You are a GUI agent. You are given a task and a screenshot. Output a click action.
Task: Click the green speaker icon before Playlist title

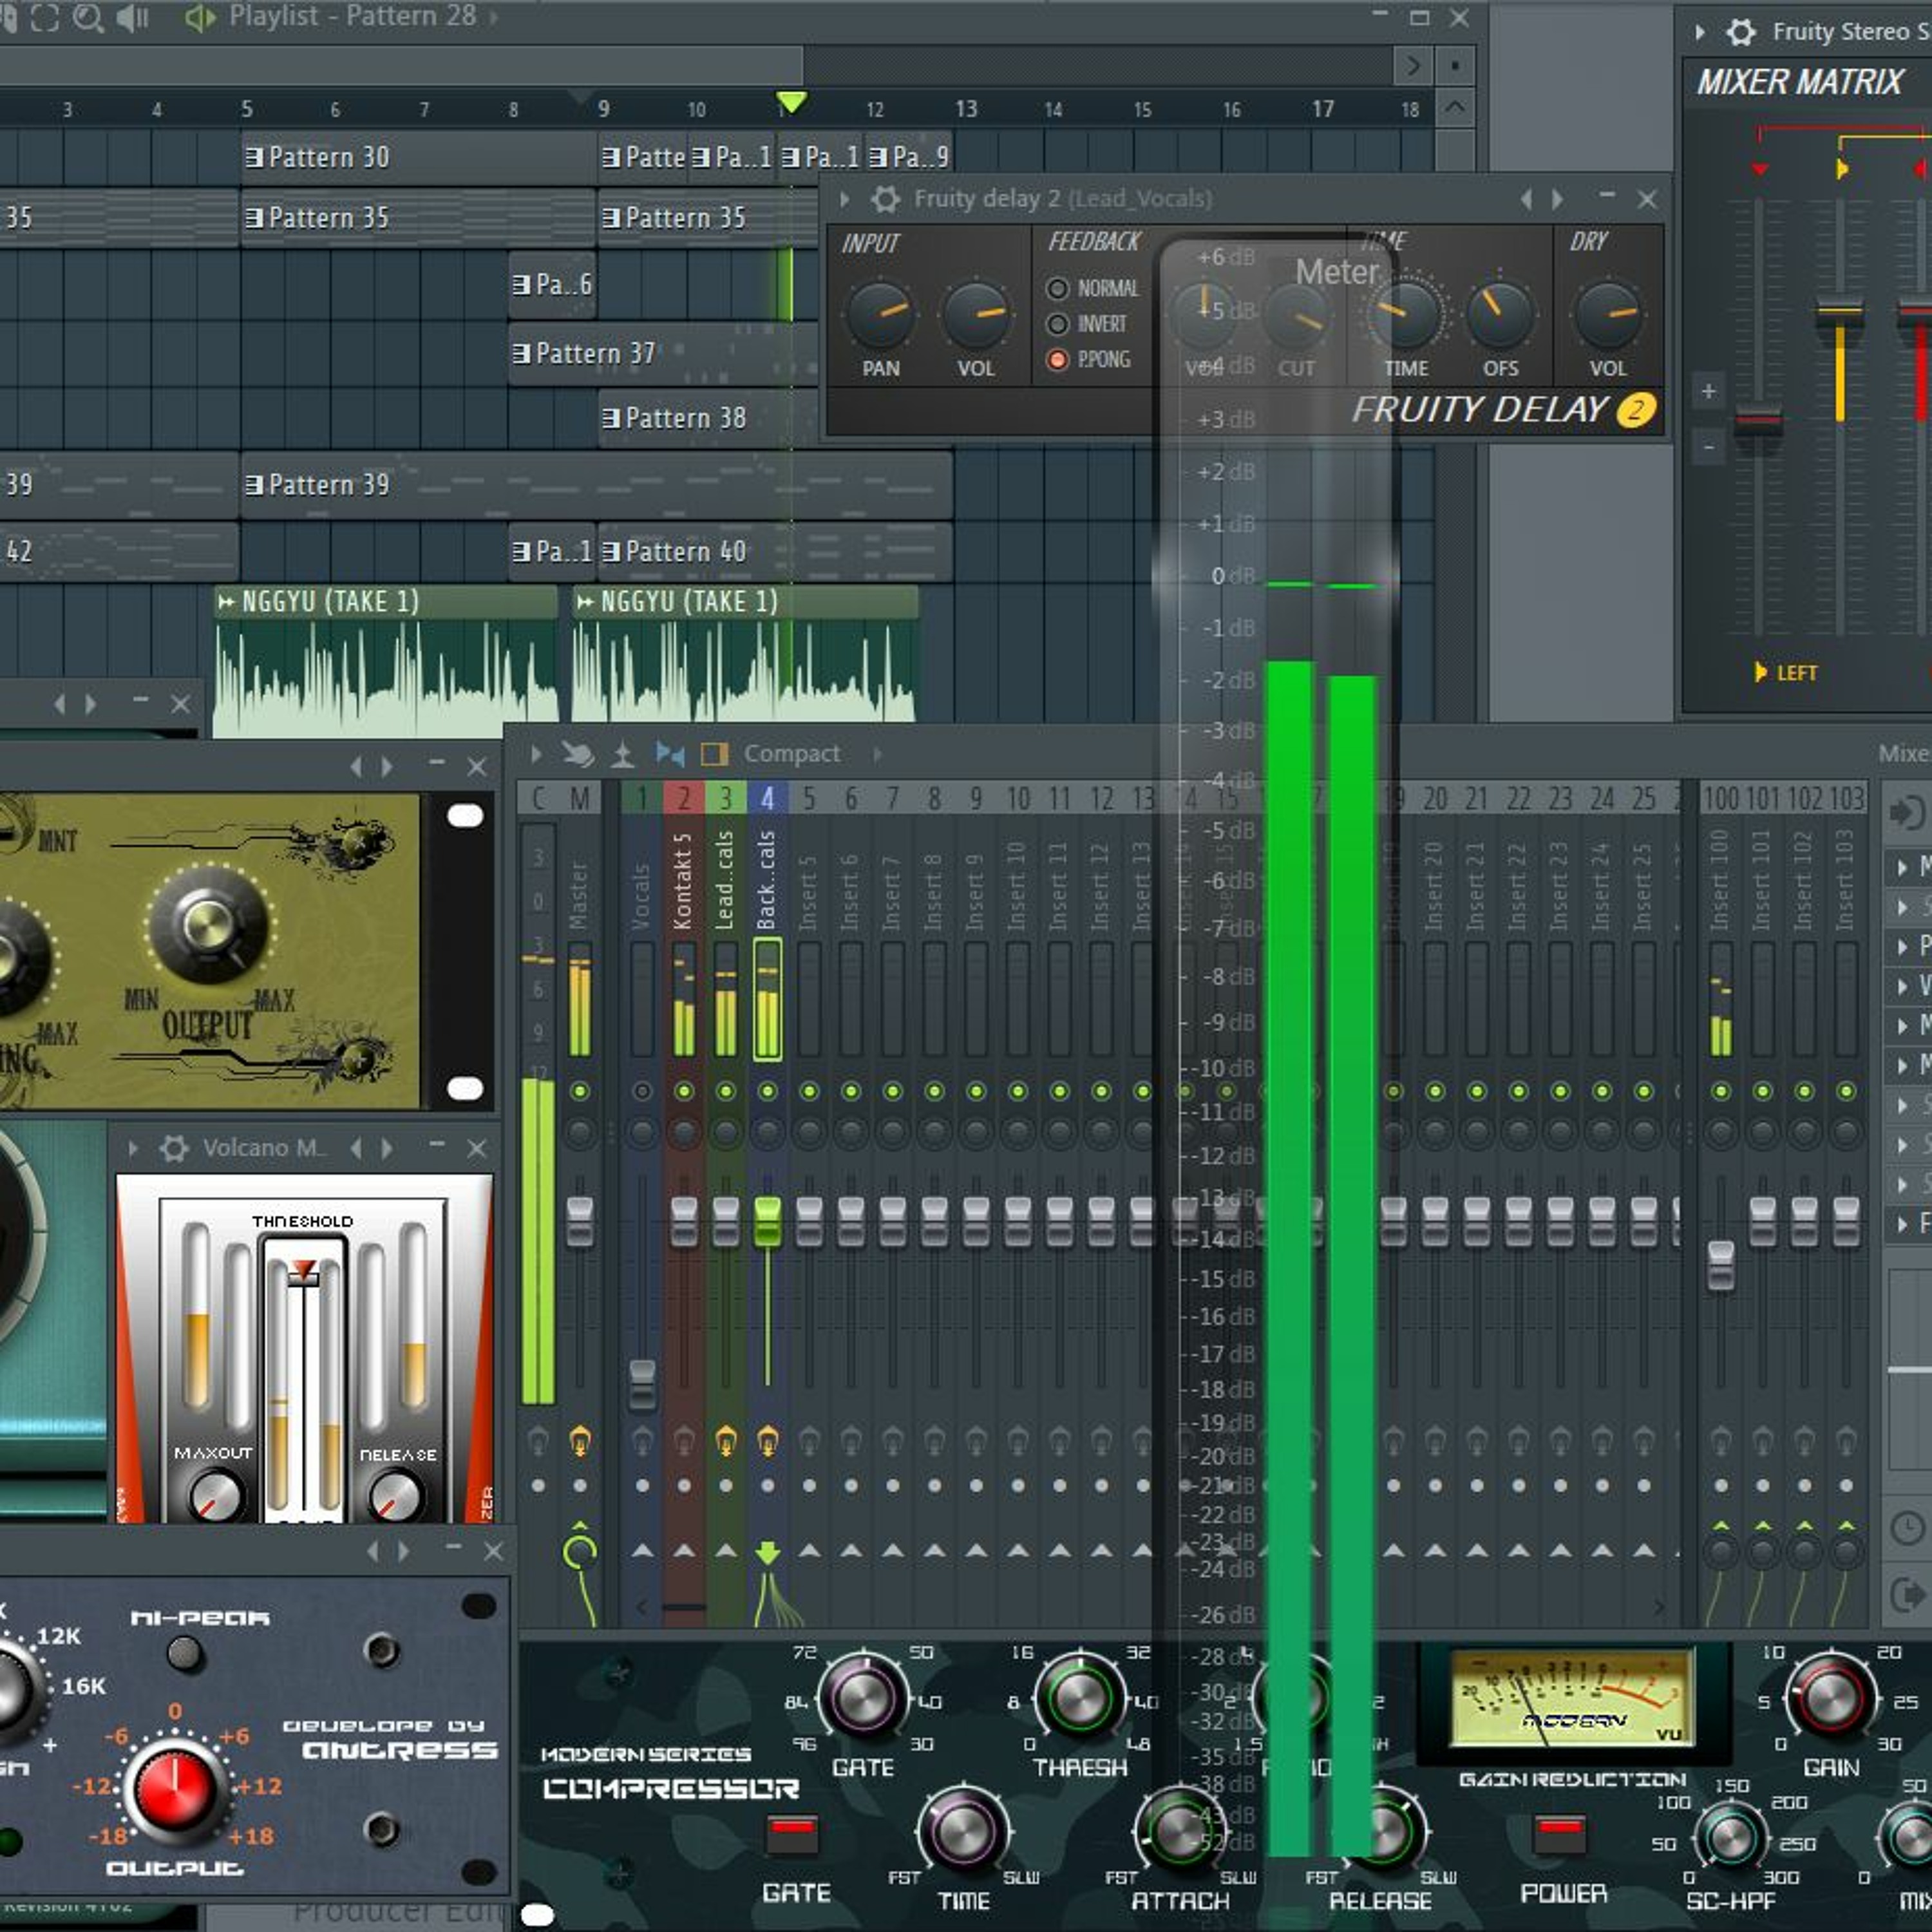[x=201, y=18]
